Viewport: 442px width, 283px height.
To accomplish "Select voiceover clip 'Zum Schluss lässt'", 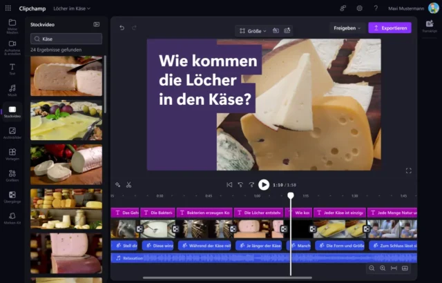I will pos(393,246).
